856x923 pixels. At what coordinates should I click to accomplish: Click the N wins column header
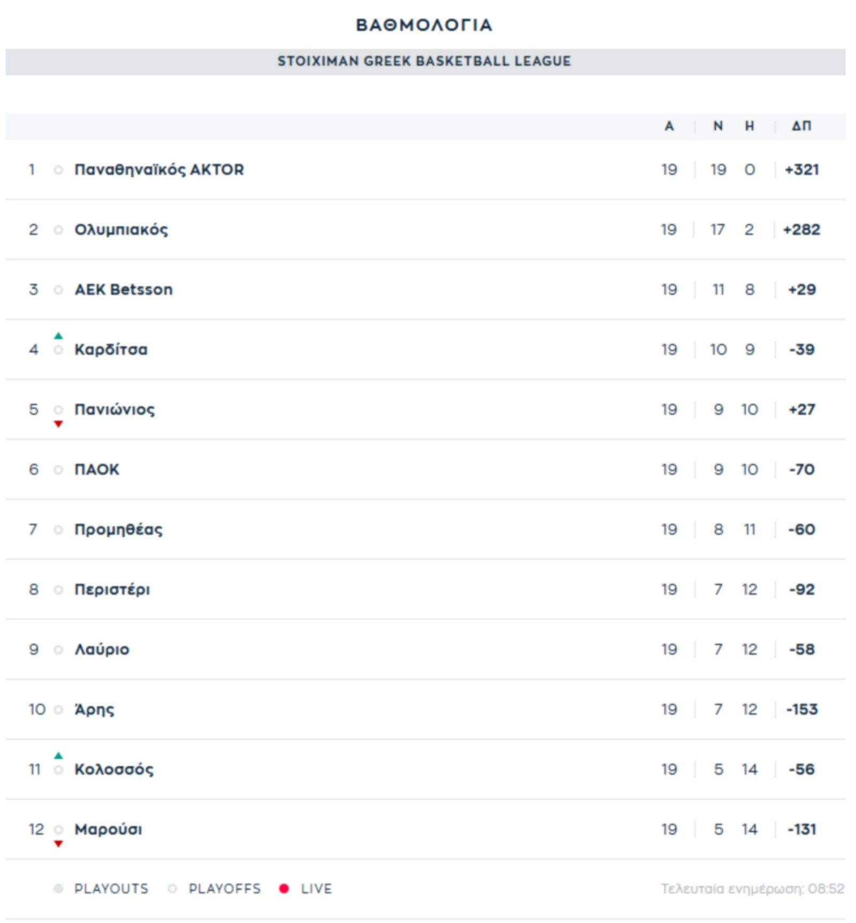click(718, 126)
